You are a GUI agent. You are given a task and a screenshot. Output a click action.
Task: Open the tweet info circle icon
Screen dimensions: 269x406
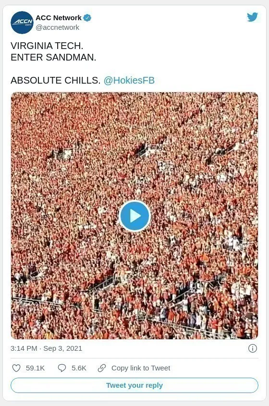253,348
